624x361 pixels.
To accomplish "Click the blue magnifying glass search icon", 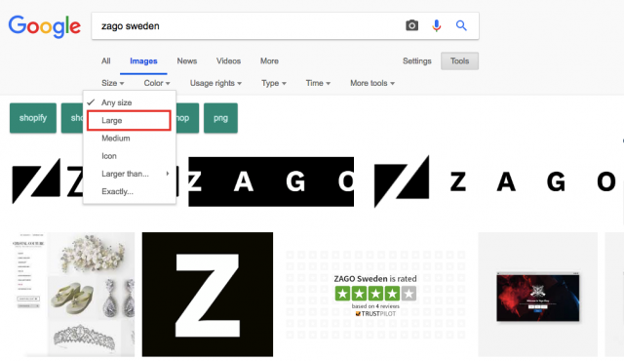I will point(461,26).
